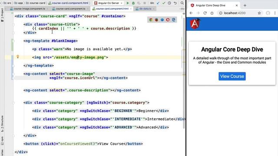278x156 pixels.
Task: Click the yellow intention lightbulb
Action: coord(18,57)
